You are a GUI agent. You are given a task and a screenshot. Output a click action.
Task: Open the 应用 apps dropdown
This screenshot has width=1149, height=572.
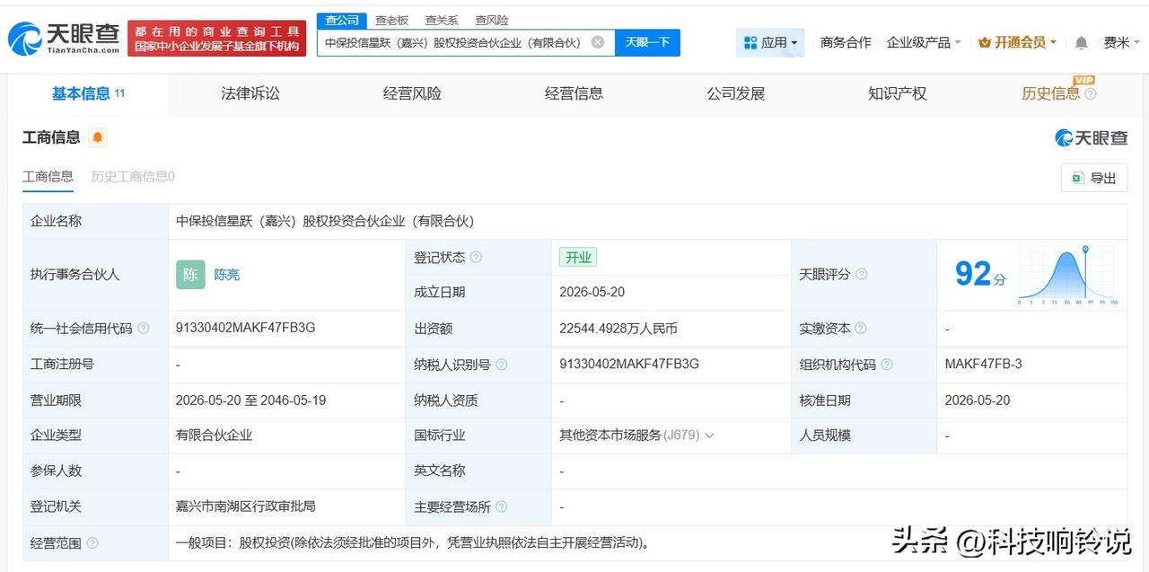(x=771, y=42)
